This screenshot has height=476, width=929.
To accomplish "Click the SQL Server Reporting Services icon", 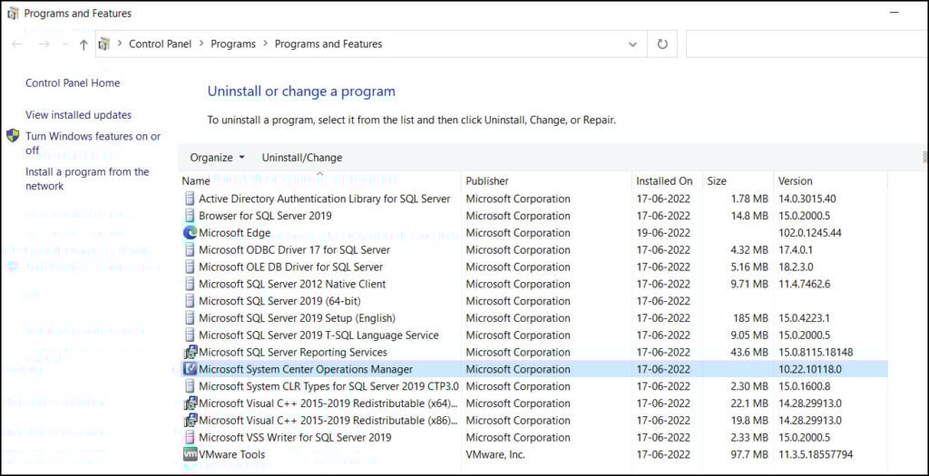I will pos(191,353).
